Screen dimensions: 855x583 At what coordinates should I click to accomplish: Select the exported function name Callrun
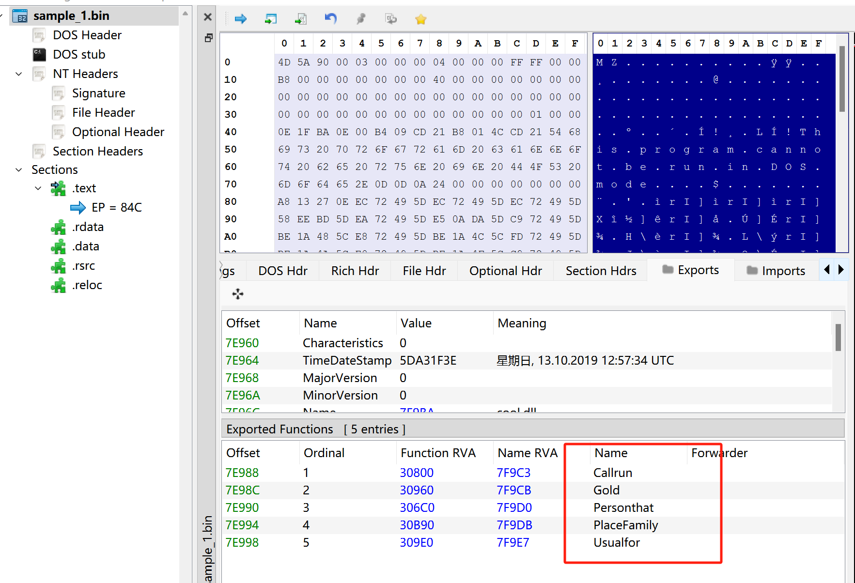point(613,473)
